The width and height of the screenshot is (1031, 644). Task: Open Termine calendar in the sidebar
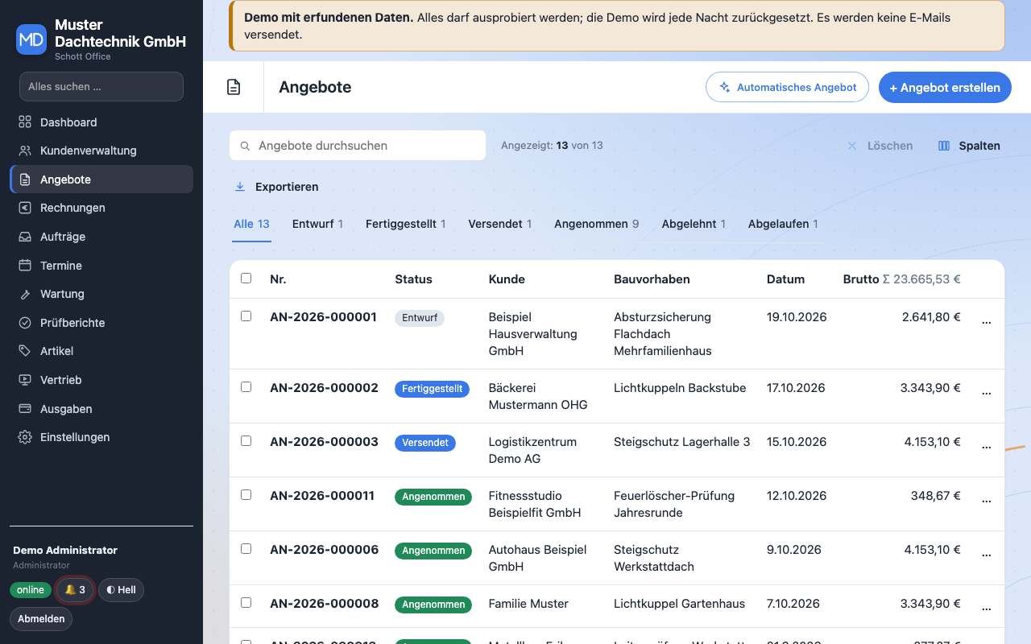(101, 266)
